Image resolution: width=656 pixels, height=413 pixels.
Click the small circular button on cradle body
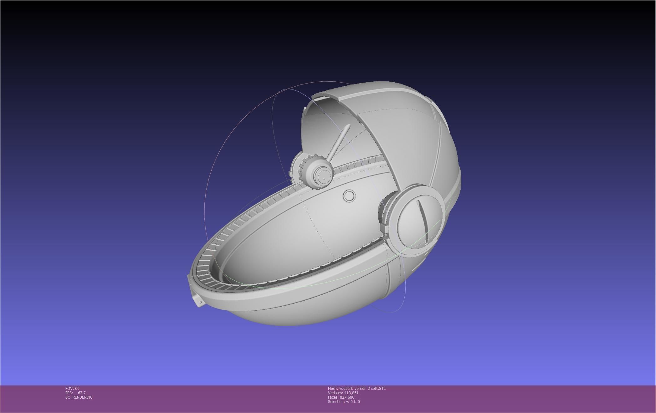[x=349, y=196]
